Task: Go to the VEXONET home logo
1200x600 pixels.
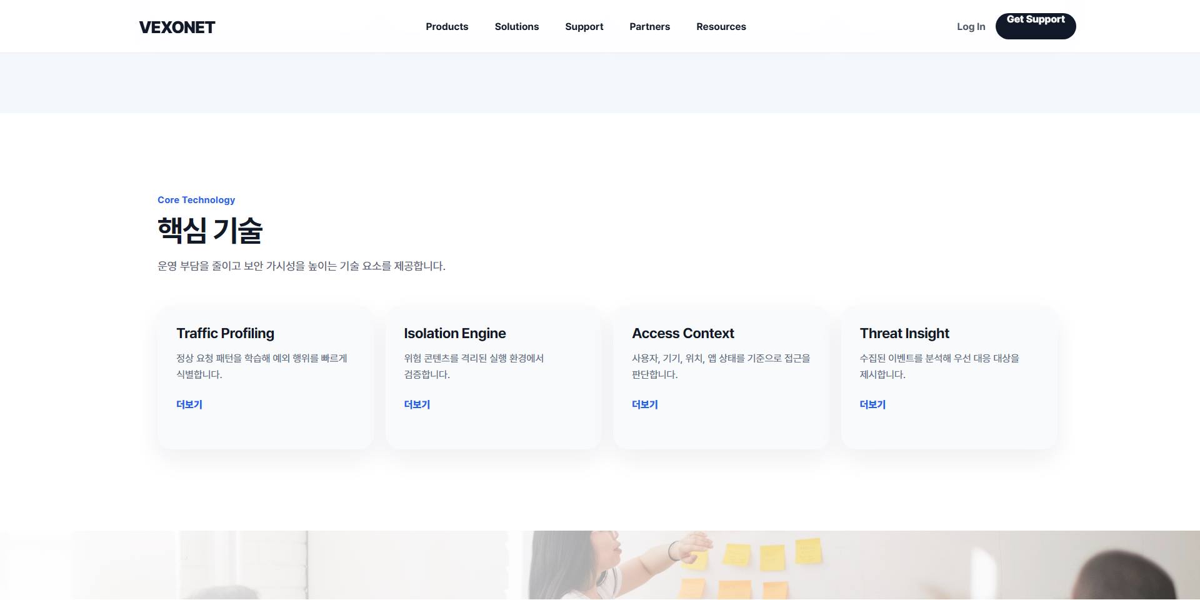Action: click(x=177, y=27)
